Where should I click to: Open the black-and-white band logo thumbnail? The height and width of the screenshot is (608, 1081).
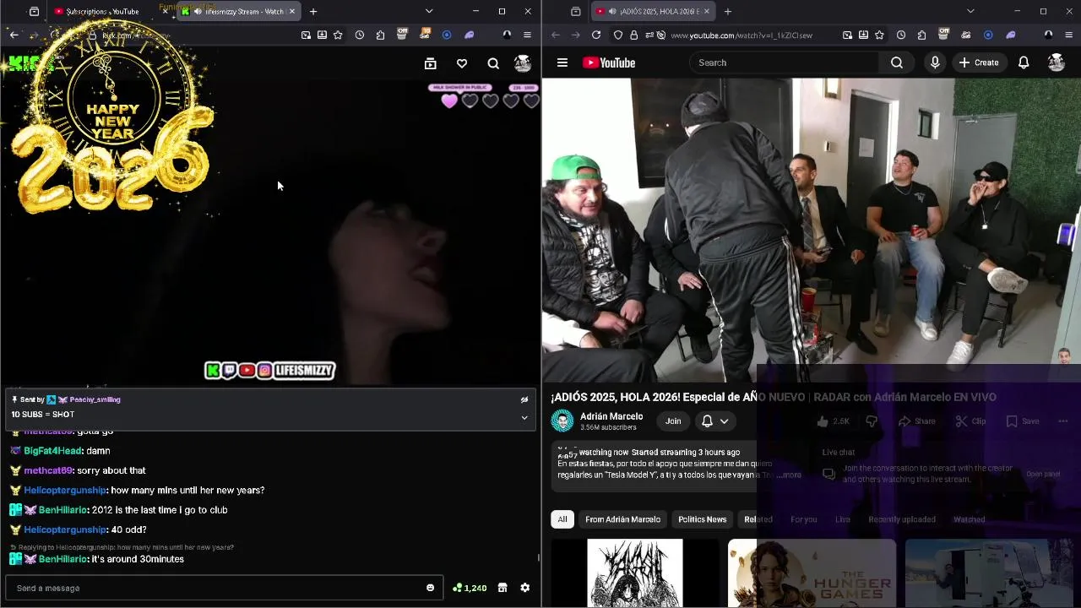point(635,573)
